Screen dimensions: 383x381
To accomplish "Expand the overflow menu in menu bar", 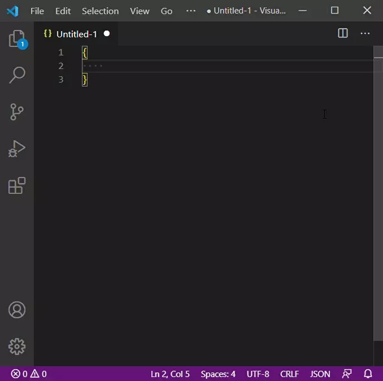I will coord(190,11).
